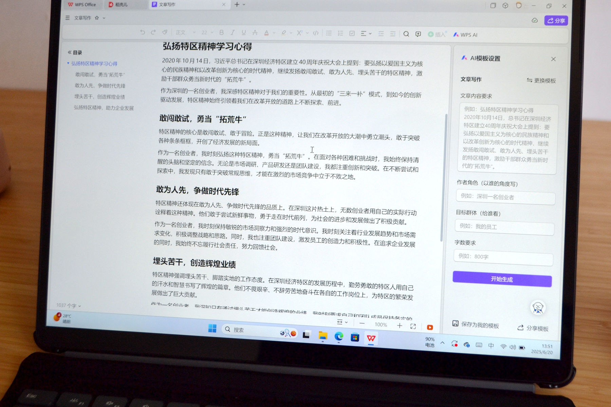
Task: Open the 1037 个字 word count dropdown
Action: [x=69, y=305]
